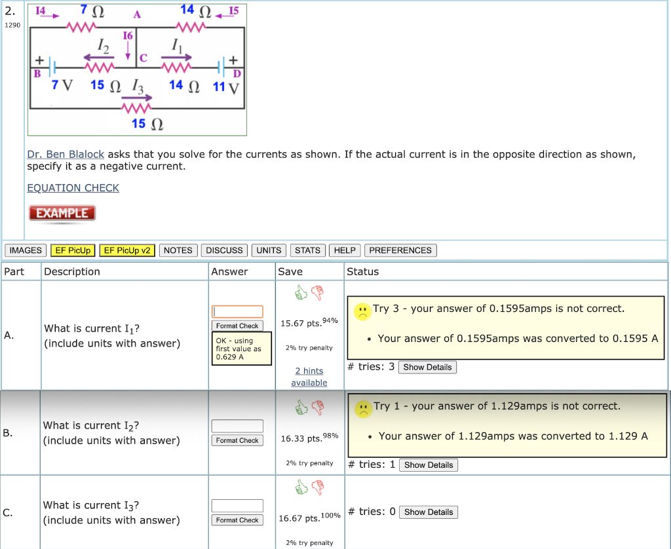
Task: Click the 'Answer' column header
Action: 229,272
